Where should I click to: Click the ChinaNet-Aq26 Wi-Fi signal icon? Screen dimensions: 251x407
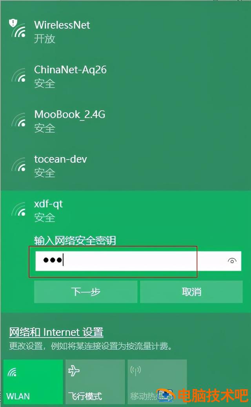[x=19, y=75]
